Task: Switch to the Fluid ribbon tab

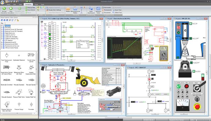Action: coord(36,5)
